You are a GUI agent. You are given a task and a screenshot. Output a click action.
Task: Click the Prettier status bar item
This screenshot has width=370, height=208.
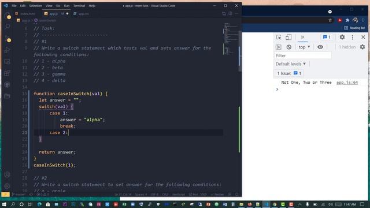[x=217, y=195]
